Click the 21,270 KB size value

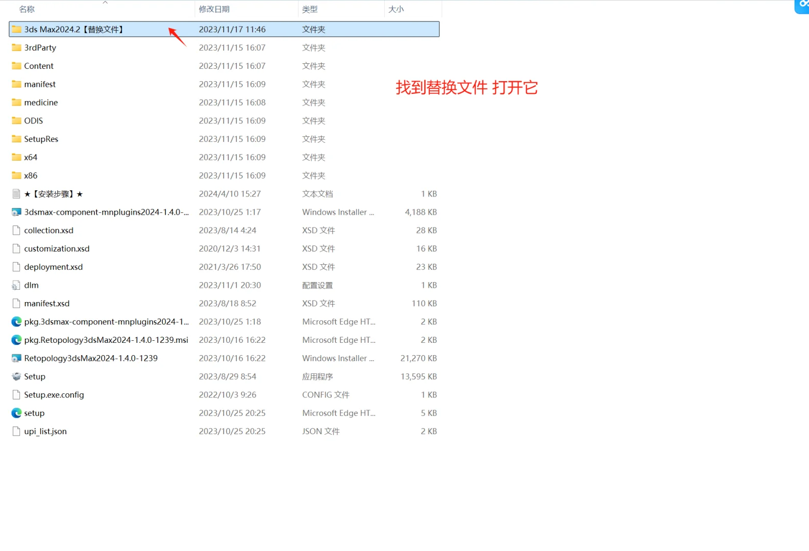pos(419,358)
